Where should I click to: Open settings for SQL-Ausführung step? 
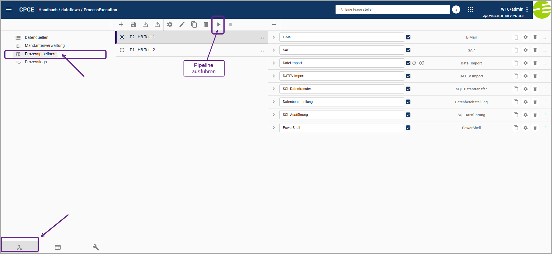tap(526, 115)
